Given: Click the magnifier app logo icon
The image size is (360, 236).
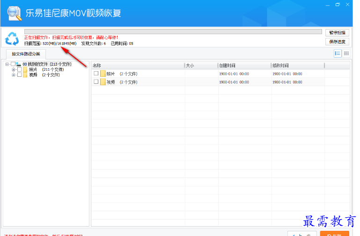Looking at the screenshot, I should [14, 13].
